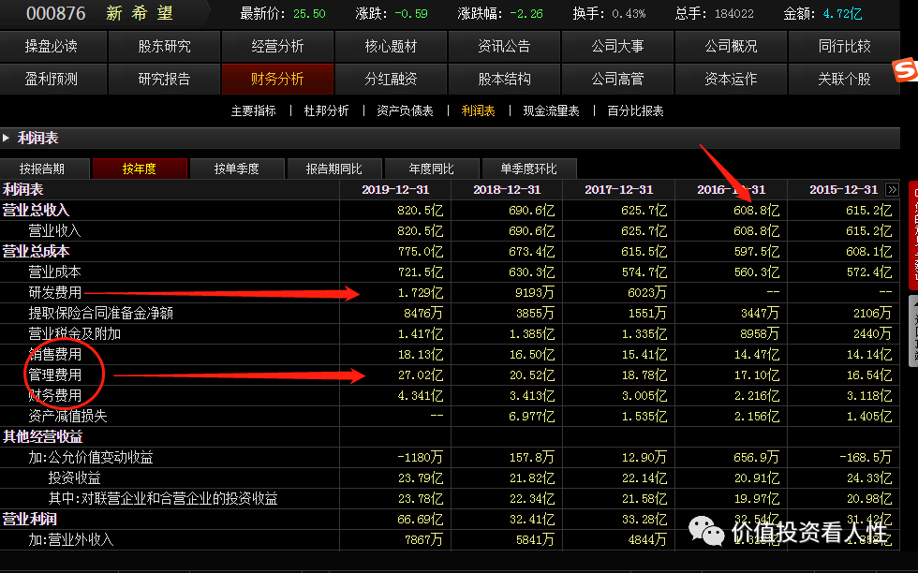The image size is (918, 573).
Task: Open the 分红融资 tab
Action: (391, 79)
